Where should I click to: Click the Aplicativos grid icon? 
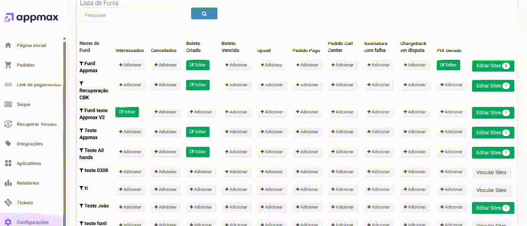tap(8, 163)
